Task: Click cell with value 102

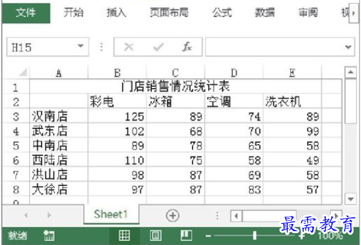Action: [117, 131]
